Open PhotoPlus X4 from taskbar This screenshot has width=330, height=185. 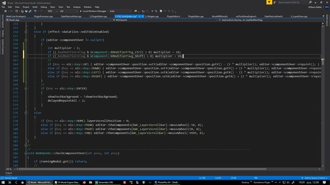(x=167, y=182)
